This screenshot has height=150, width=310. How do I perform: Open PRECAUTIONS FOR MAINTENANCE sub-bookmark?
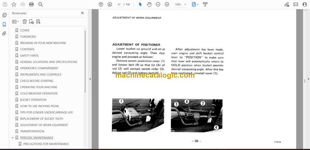[x=46, y=144]
